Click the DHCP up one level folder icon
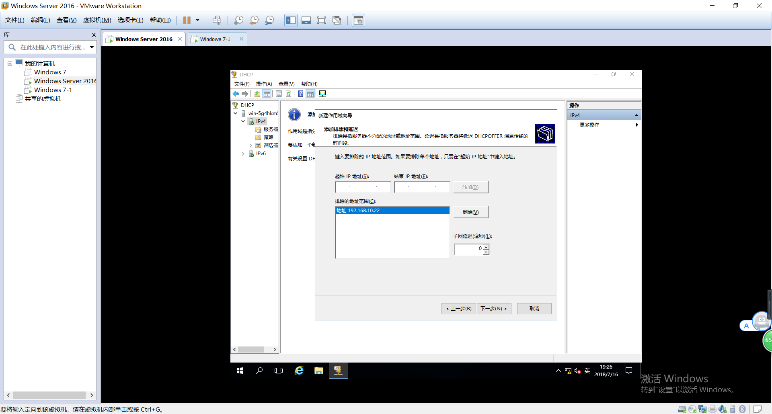The width and height of the screenshot is (772, 414). 257,94
